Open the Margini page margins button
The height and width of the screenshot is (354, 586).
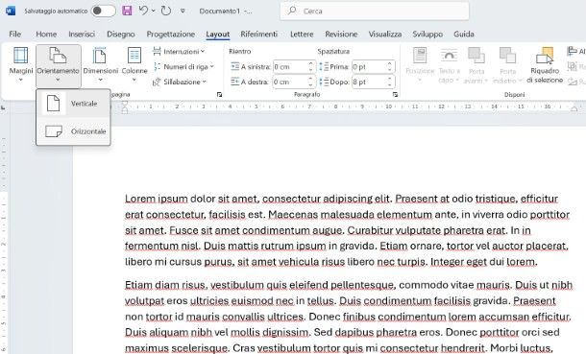(x=21, y=65)
